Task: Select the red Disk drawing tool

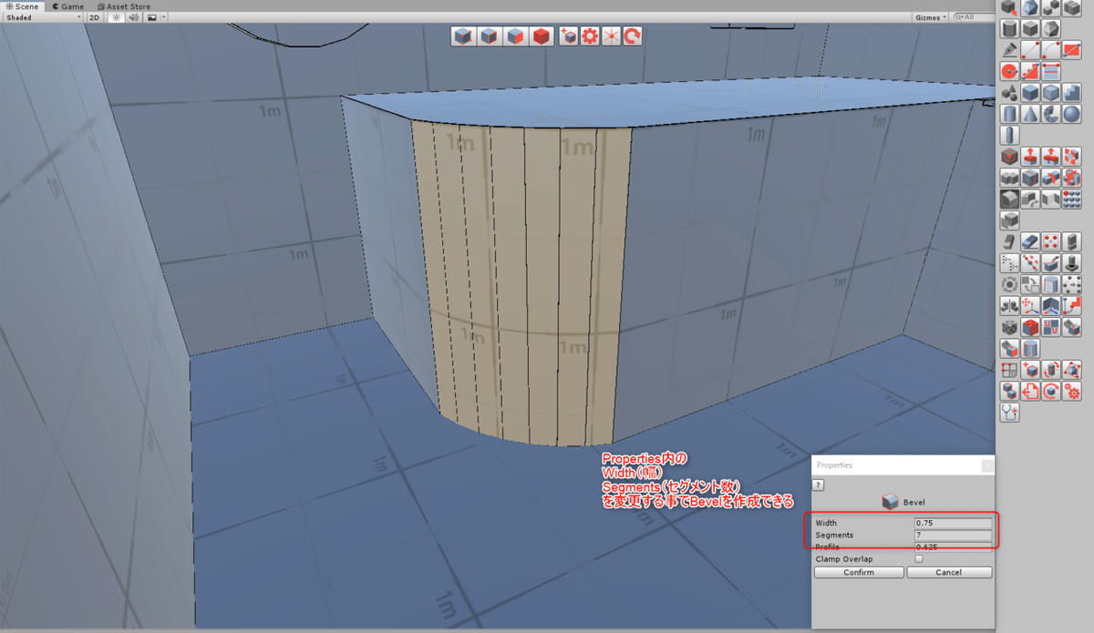Action: point(1009,71)
